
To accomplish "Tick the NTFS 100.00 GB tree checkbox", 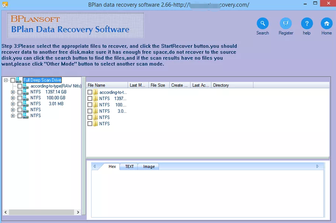I will click(20, 98).
